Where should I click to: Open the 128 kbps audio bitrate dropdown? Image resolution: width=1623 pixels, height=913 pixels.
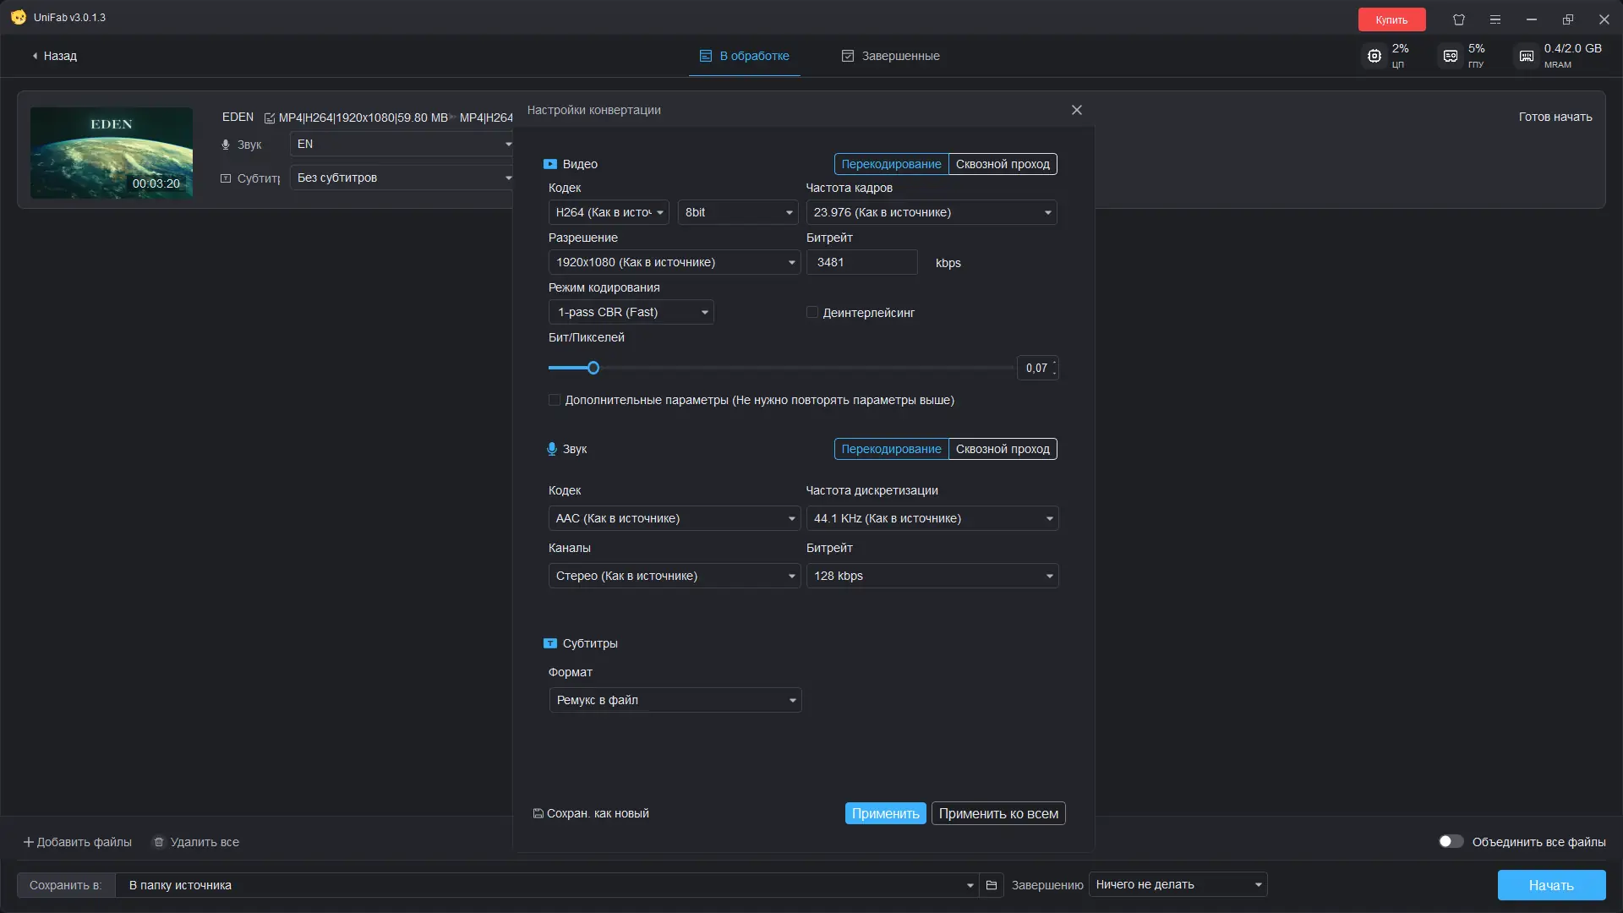[932, 576]
